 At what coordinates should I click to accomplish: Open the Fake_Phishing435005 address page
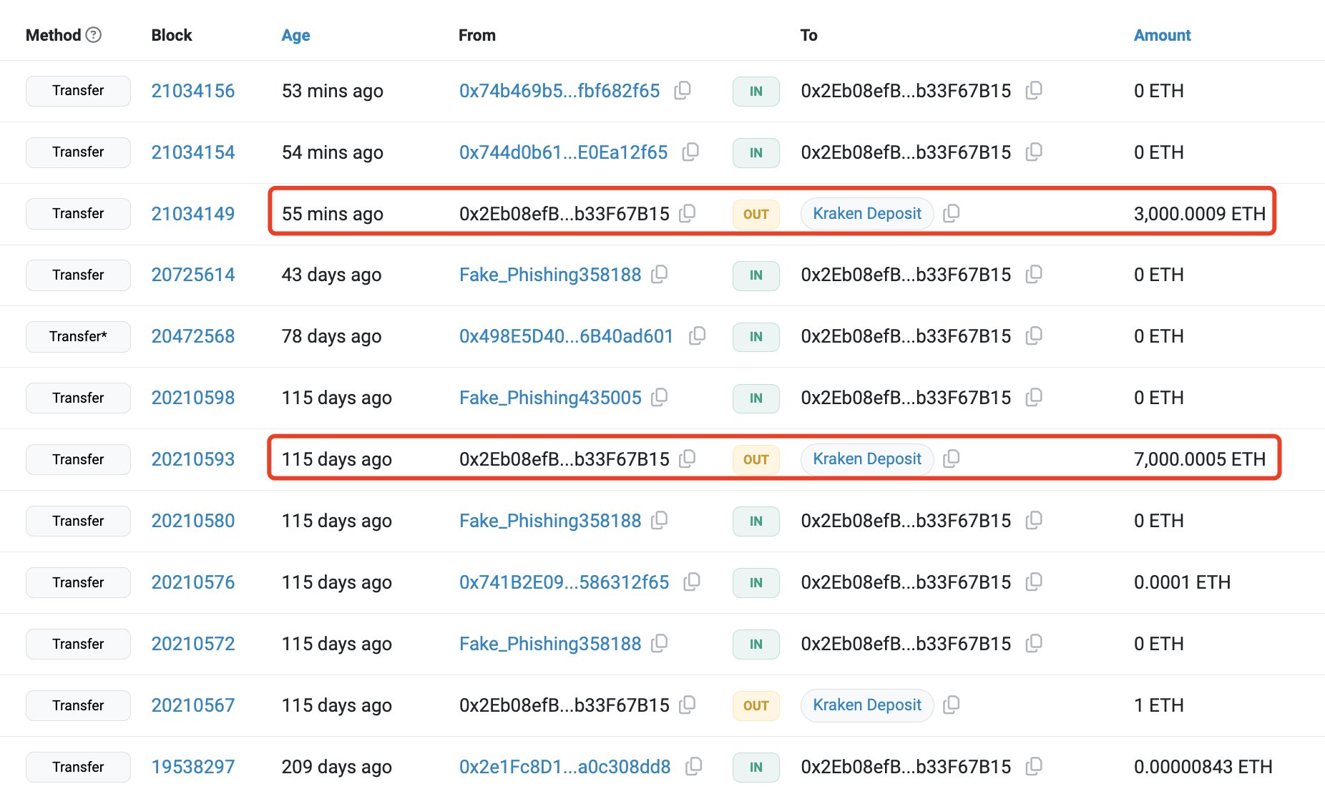[550, 398]
